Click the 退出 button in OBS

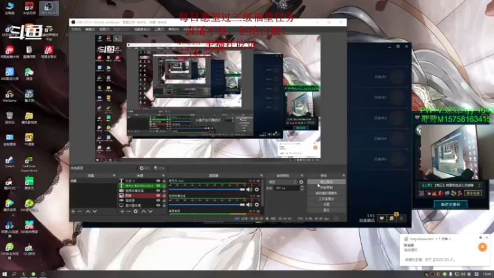coord(326,210)
